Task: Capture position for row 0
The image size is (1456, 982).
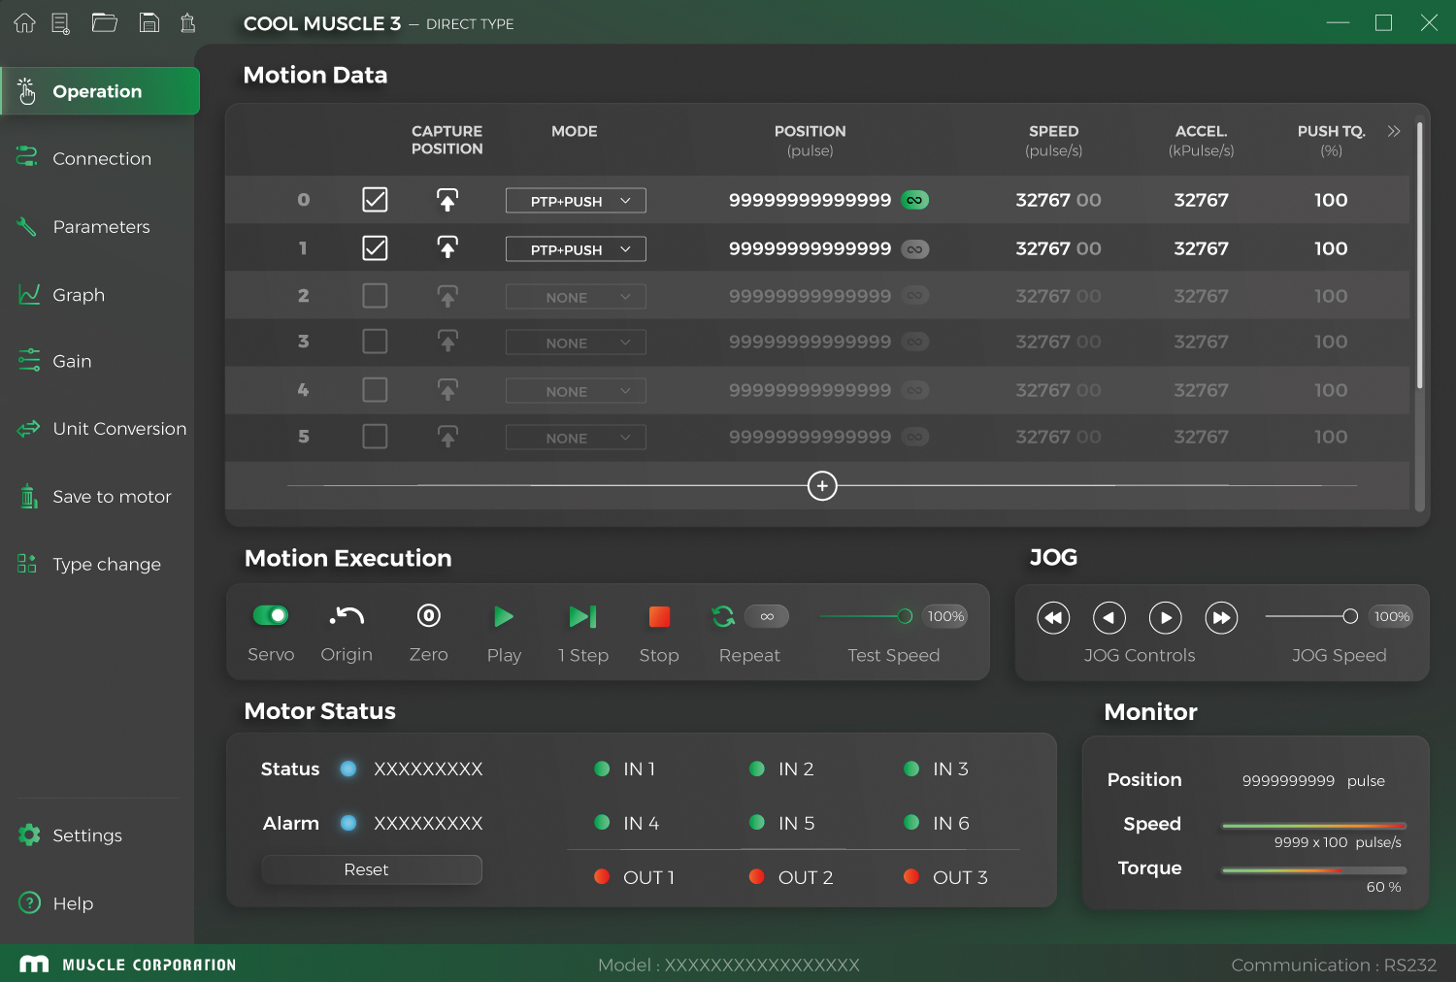Action: 447,200
